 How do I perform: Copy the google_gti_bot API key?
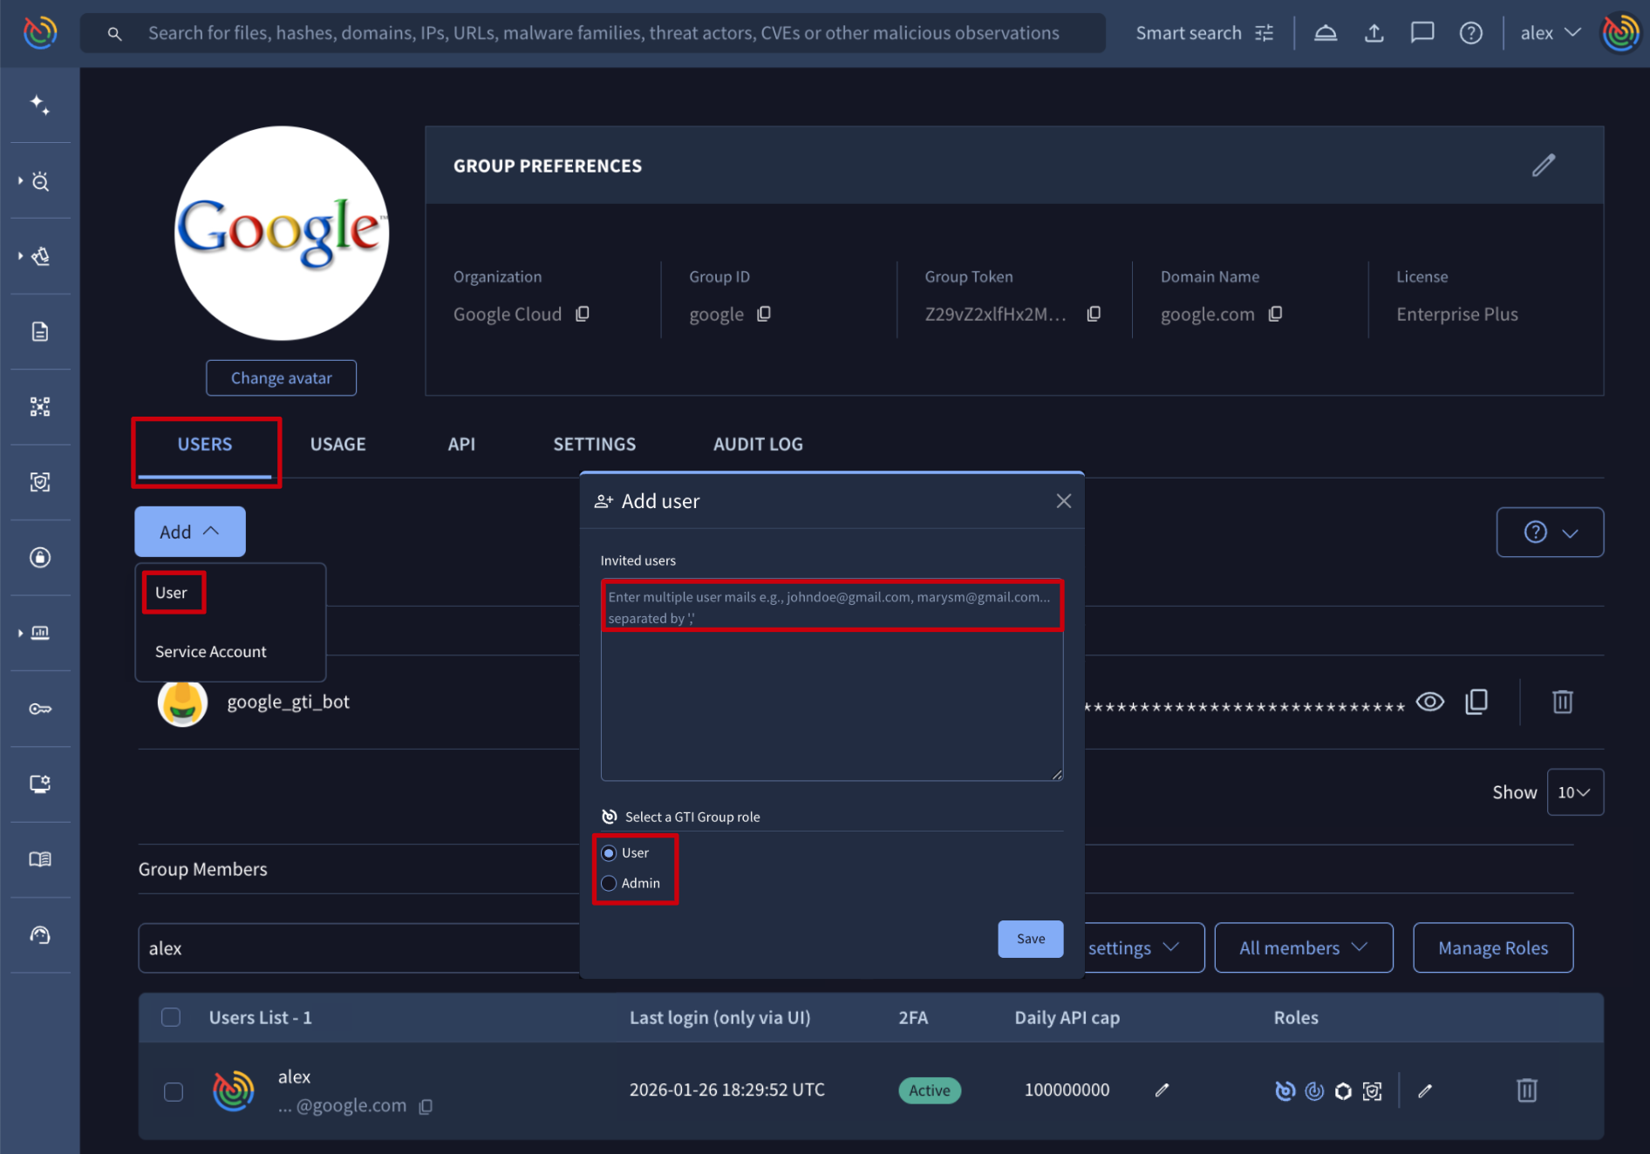click(x=1476, y=702)
